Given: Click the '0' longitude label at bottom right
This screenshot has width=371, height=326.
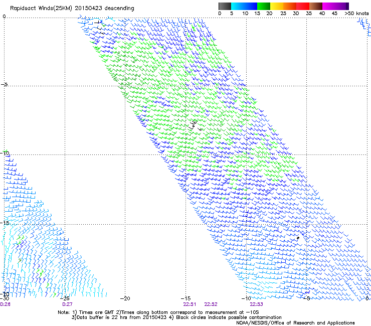Looking at the screenshot, I should point(367,298).
